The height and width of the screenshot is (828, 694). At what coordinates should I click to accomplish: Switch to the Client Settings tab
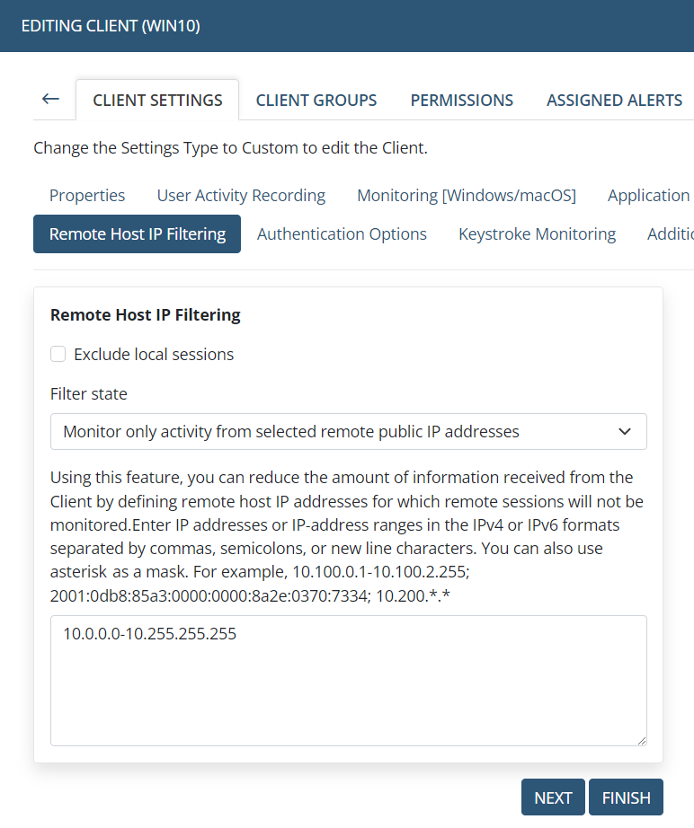(157, 101)
